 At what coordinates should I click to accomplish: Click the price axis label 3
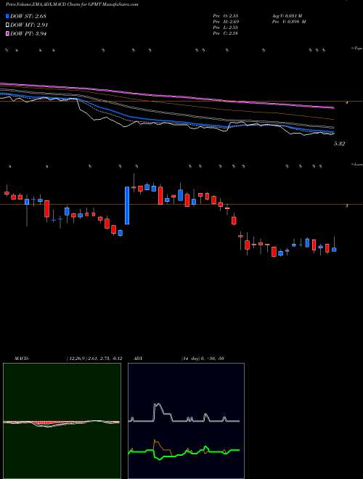click(x=347, y=206)
